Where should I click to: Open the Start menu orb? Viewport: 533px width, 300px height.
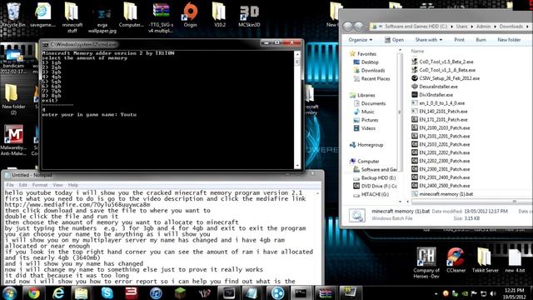[10, 293]
